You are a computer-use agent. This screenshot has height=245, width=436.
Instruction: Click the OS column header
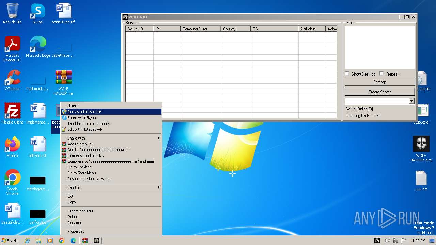click(275, 29)
